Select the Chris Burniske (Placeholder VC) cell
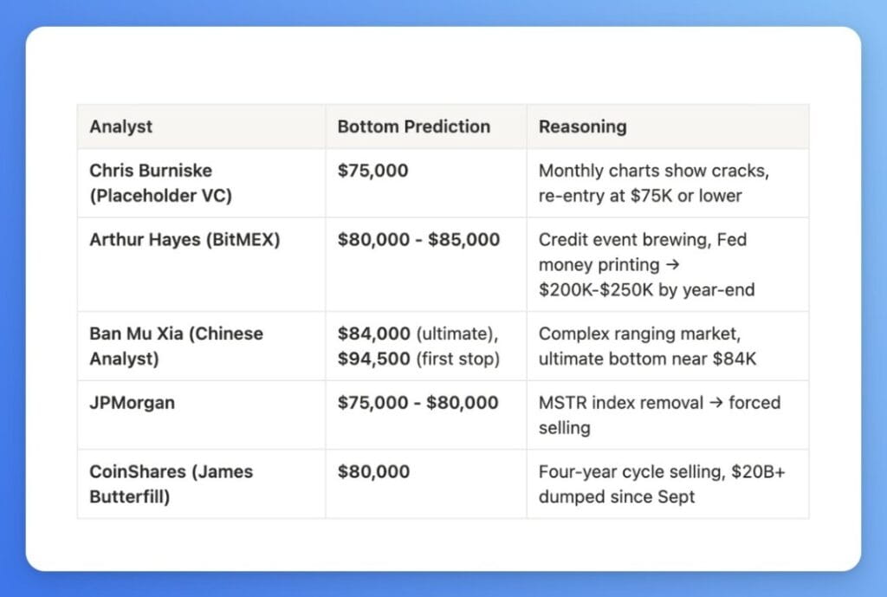887x597 pixels. pyautogui.click(x=160, y=183)
